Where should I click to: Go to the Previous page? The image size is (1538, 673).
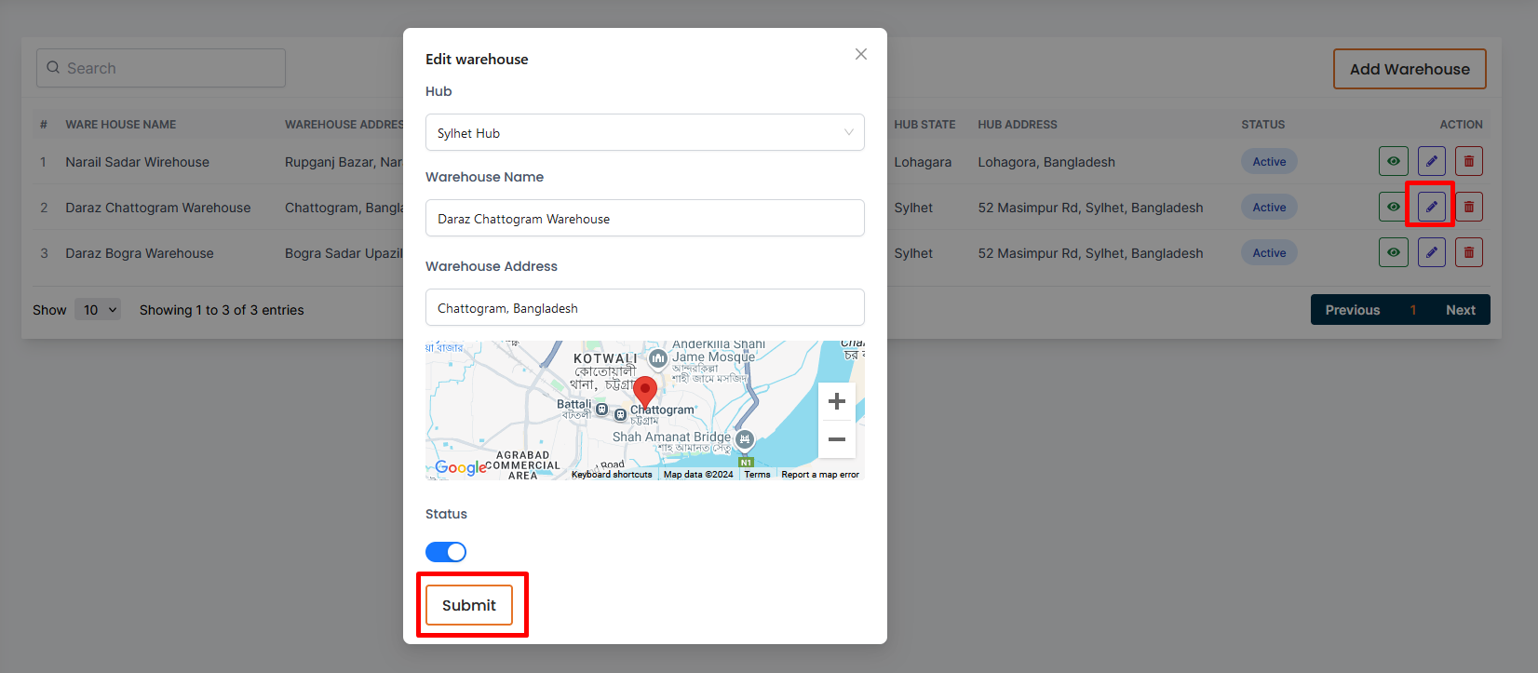click(1352, 310)
